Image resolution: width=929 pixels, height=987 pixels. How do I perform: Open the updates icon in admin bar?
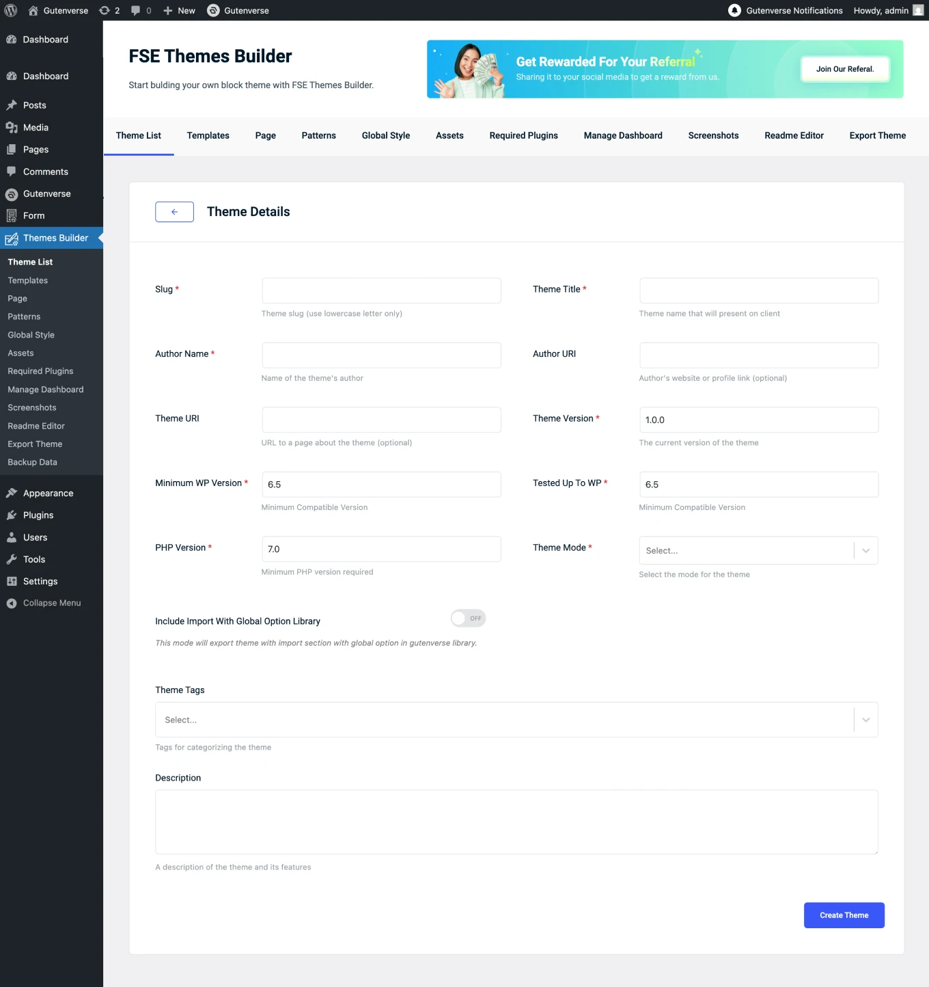click(x=105, y=10)
